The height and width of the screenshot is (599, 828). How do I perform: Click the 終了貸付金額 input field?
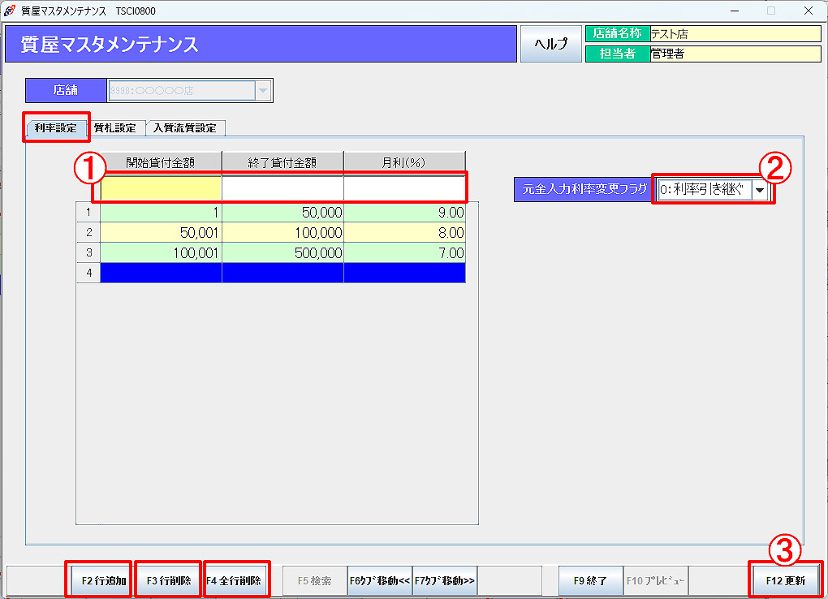(282, 188)
